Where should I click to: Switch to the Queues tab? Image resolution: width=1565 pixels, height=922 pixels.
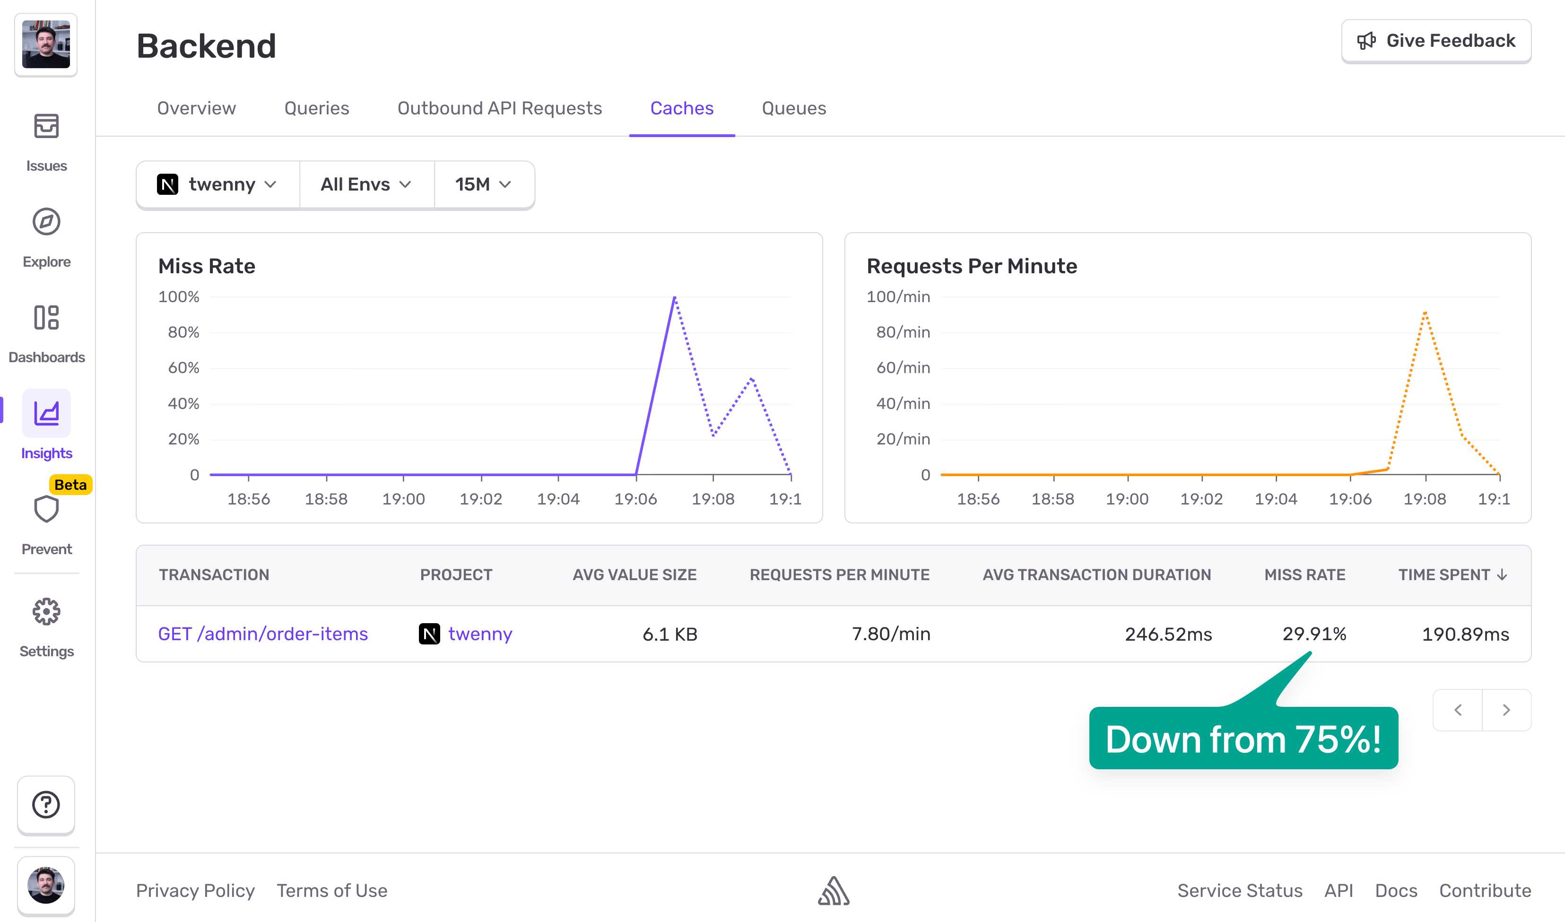(793, 108)
